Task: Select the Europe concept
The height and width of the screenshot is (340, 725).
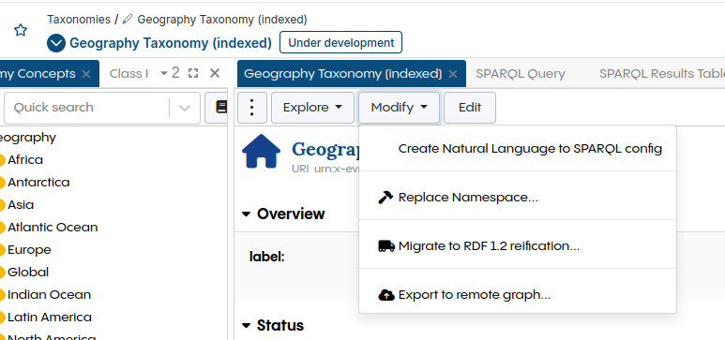Action: [x=29, y=250]
